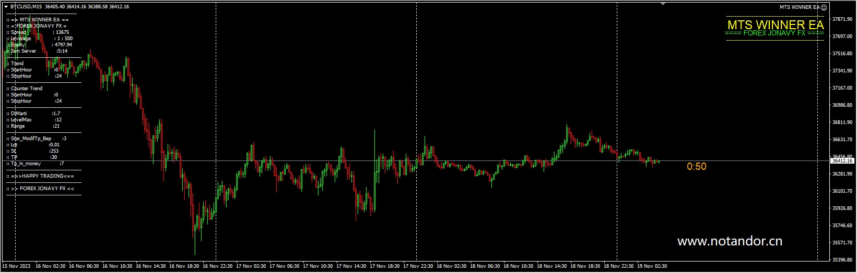Screen dimensions: 857x273
Task: Open the BTCUSD,M15 chart dropdown arrow
Action: coord(6,7)
